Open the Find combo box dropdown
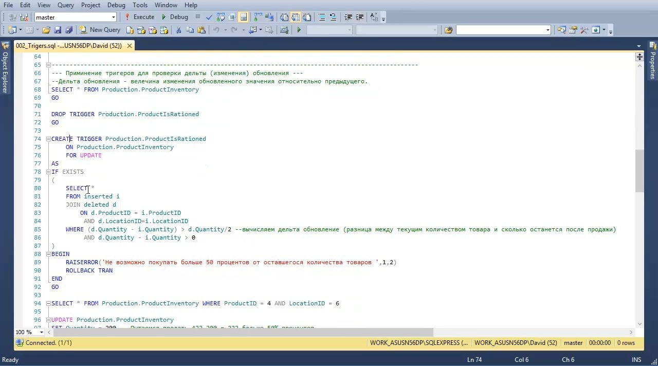Viewport: 658px width, 366px height. pos(547,30)
